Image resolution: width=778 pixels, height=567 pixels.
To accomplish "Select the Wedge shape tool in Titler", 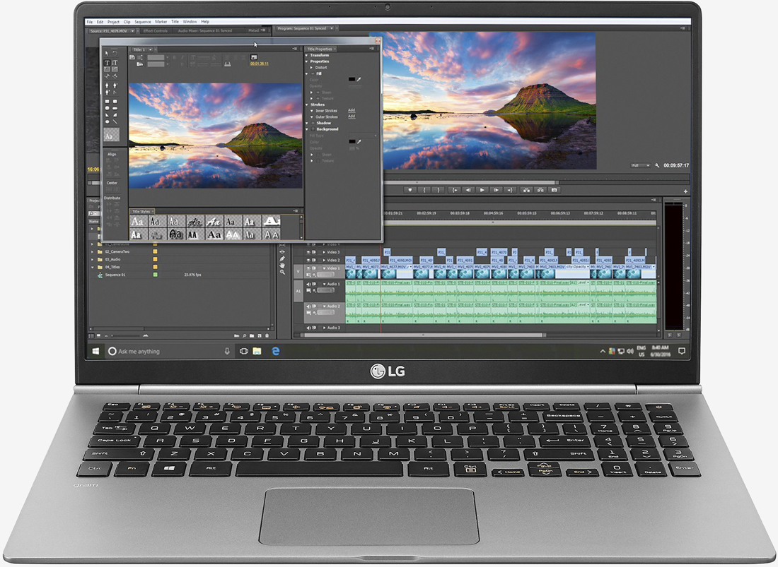I will [108, 115].
